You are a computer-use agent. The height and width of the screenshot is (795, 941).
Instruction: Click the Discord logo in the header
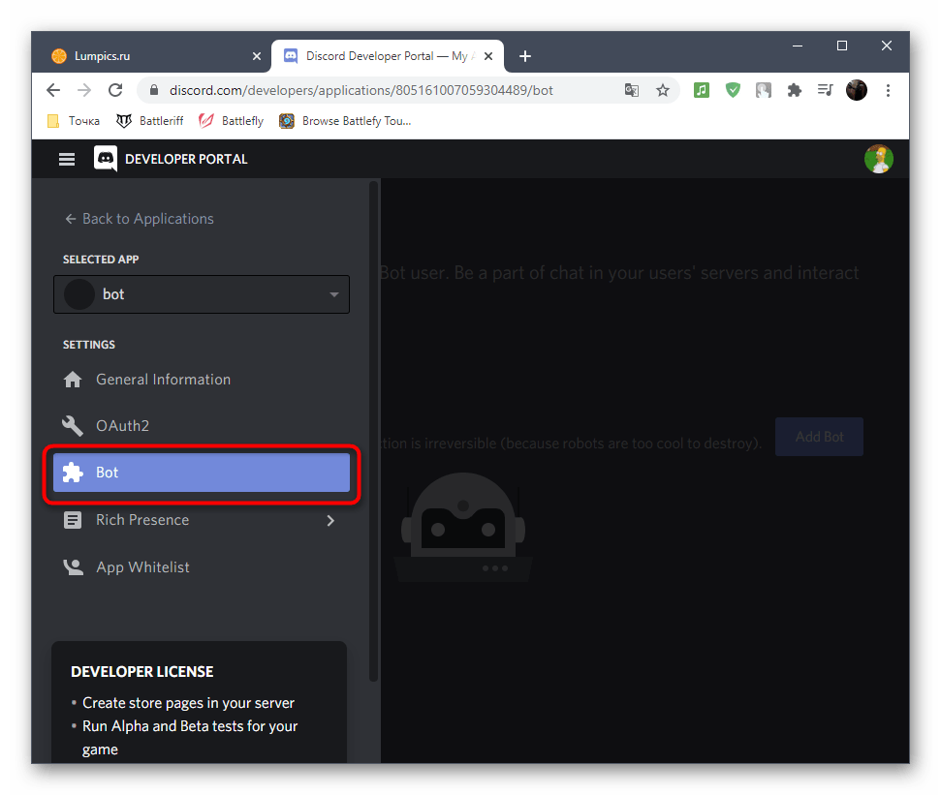point(106,159)
